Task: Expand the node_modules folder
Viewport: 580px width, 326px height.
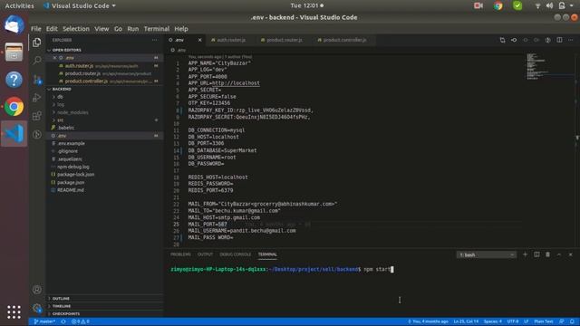Action: tap(72, 112)
